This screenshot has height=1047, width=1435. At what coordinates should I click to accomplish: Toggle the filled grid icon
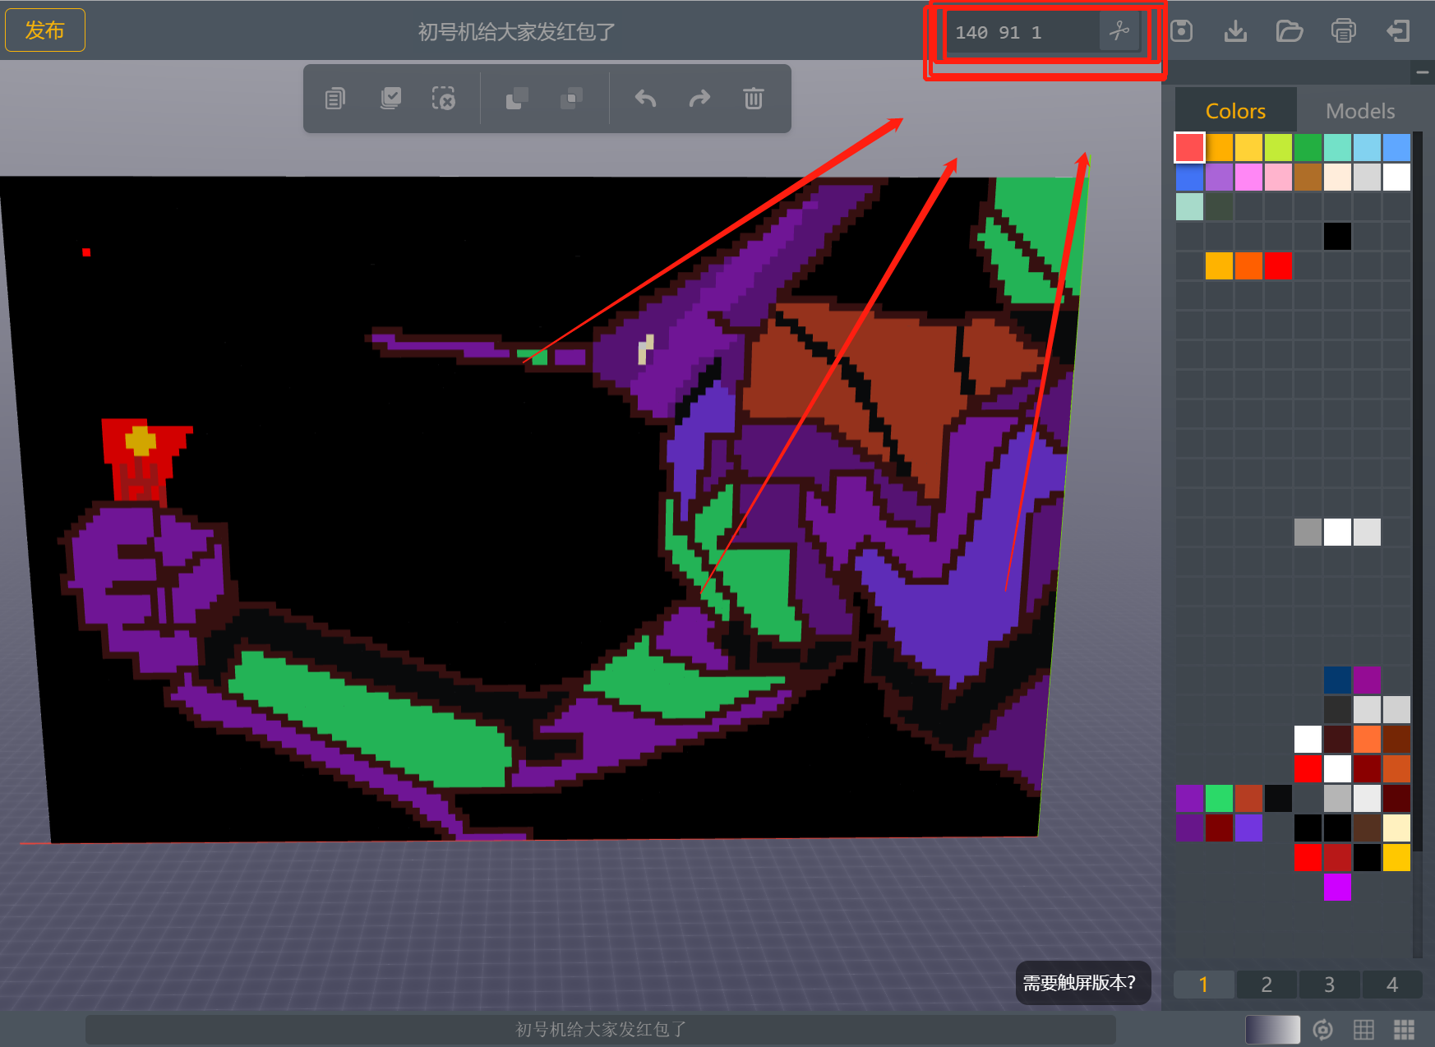[1405, 1029]
